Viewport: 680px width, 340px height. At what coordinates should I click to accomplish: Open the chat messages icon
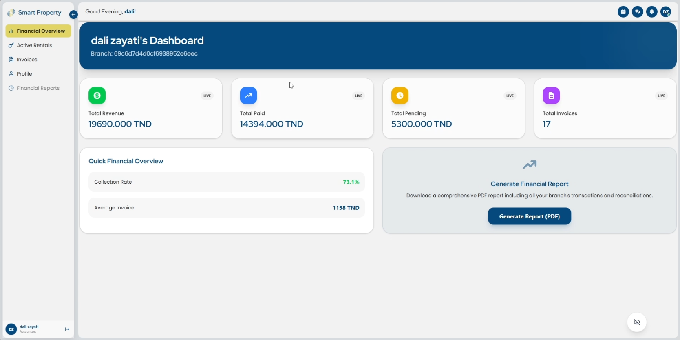click(637, 12)
